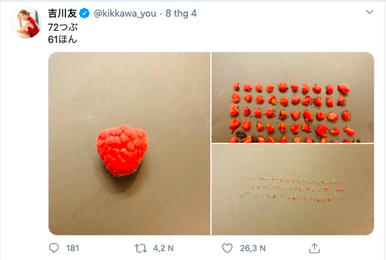The height and width of the screenshot is (260, 386).
Task: Click the tweet text line "72つぶ"
Action: coord(61,27)
